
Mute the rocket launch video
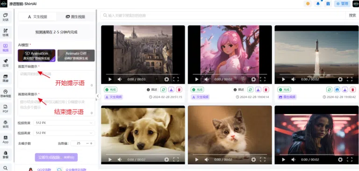click(293, 79)
